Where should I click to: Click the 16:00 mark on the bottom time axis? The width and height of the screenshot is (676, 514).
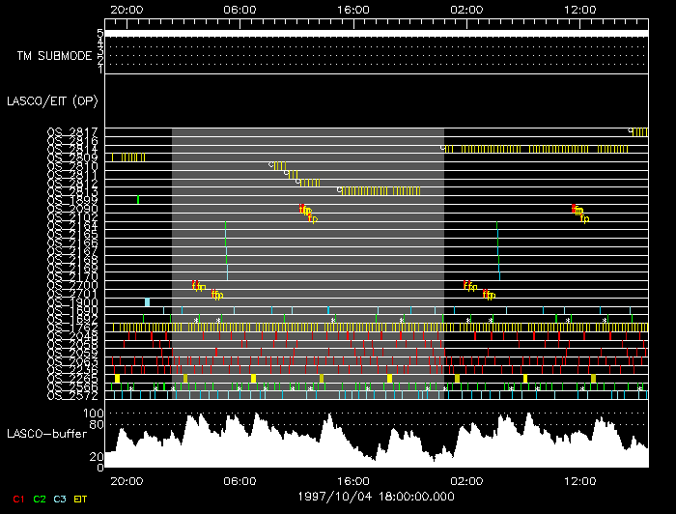click(353, 480)
